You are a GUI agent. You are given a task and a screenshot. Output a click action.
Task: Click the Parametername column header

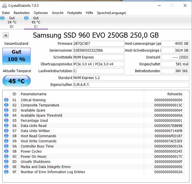pyautogui.click(x=81, y=94)
